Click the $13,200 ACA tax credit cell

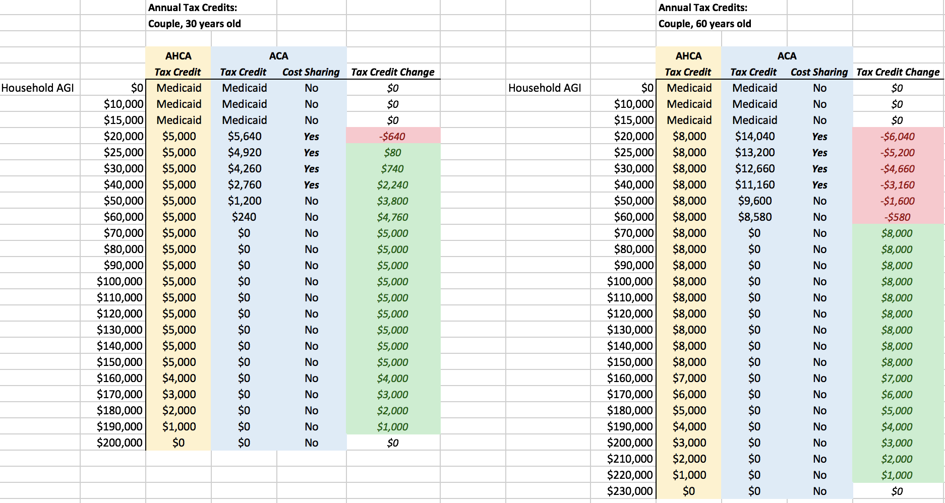(754, 153)
